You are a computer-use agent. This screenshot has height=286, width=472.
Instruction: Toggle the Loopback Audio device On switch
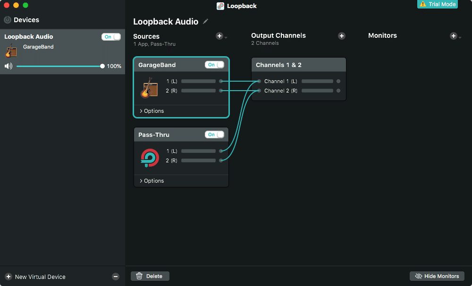tap(111, 37)
